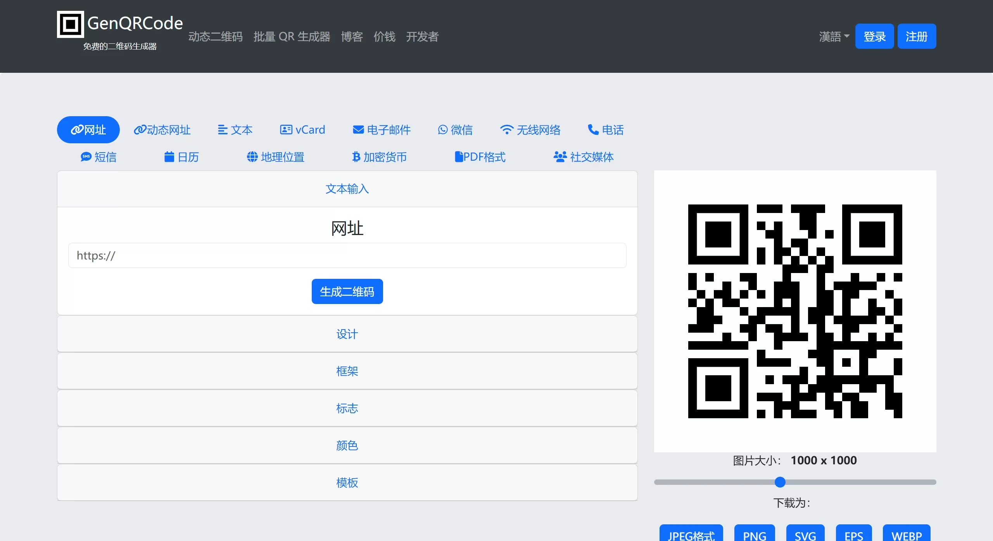993x541 pixels.
Task: Select the vCard QR type tab label
Action: (x=310, y=130)
